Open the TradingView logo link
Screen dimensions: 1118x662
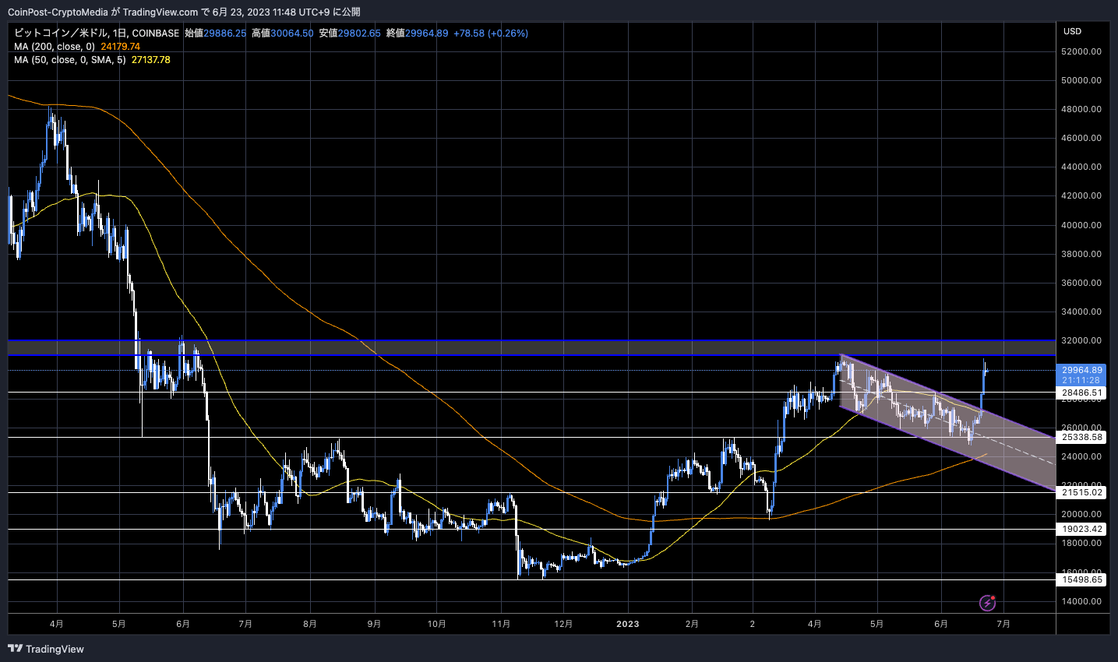tap(46, 649)
